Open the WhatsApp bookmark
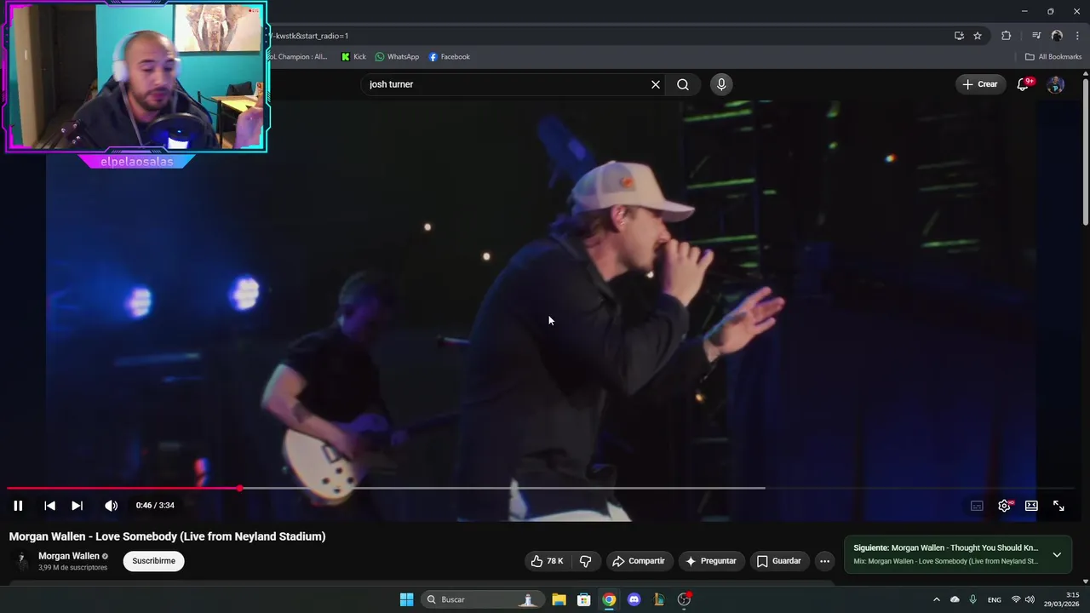The height and width of the screenshot is (613, 1090). point(397,57)
